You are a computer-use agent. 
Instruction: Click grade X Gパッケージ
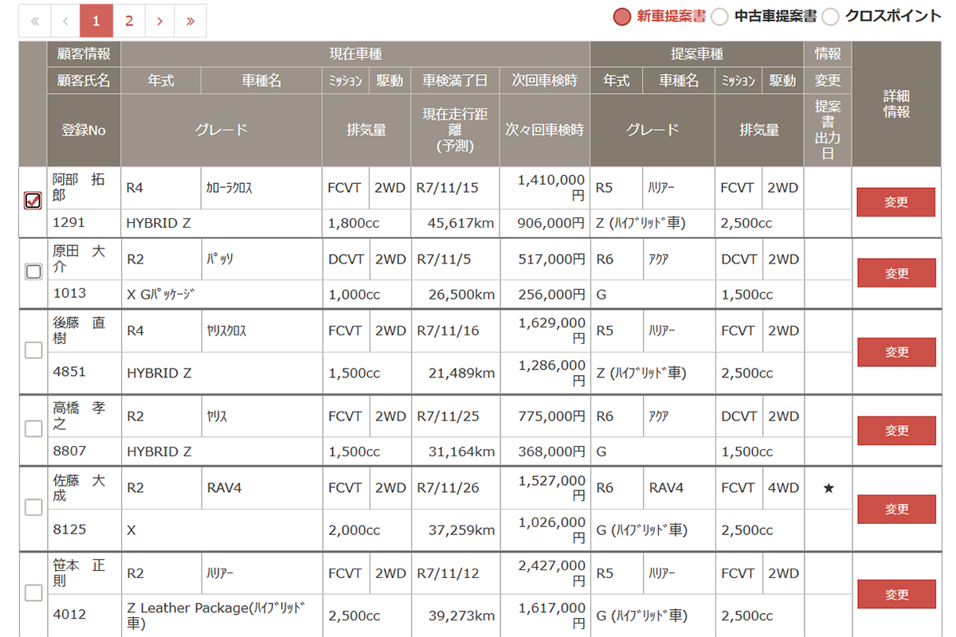pyautogui.click(x=162, y=295)
